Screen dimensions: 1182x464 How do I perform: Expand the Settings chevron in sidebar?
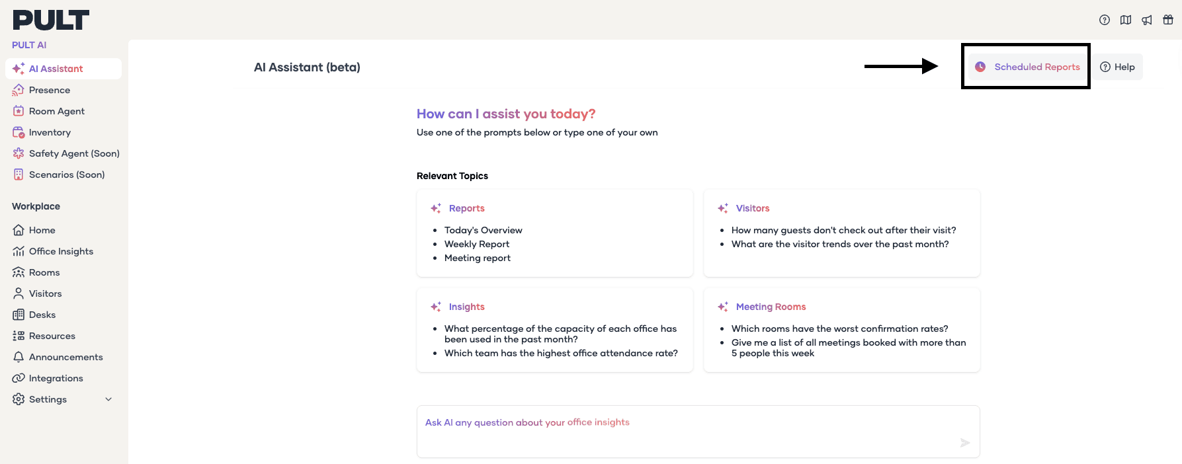coord(108,399)
